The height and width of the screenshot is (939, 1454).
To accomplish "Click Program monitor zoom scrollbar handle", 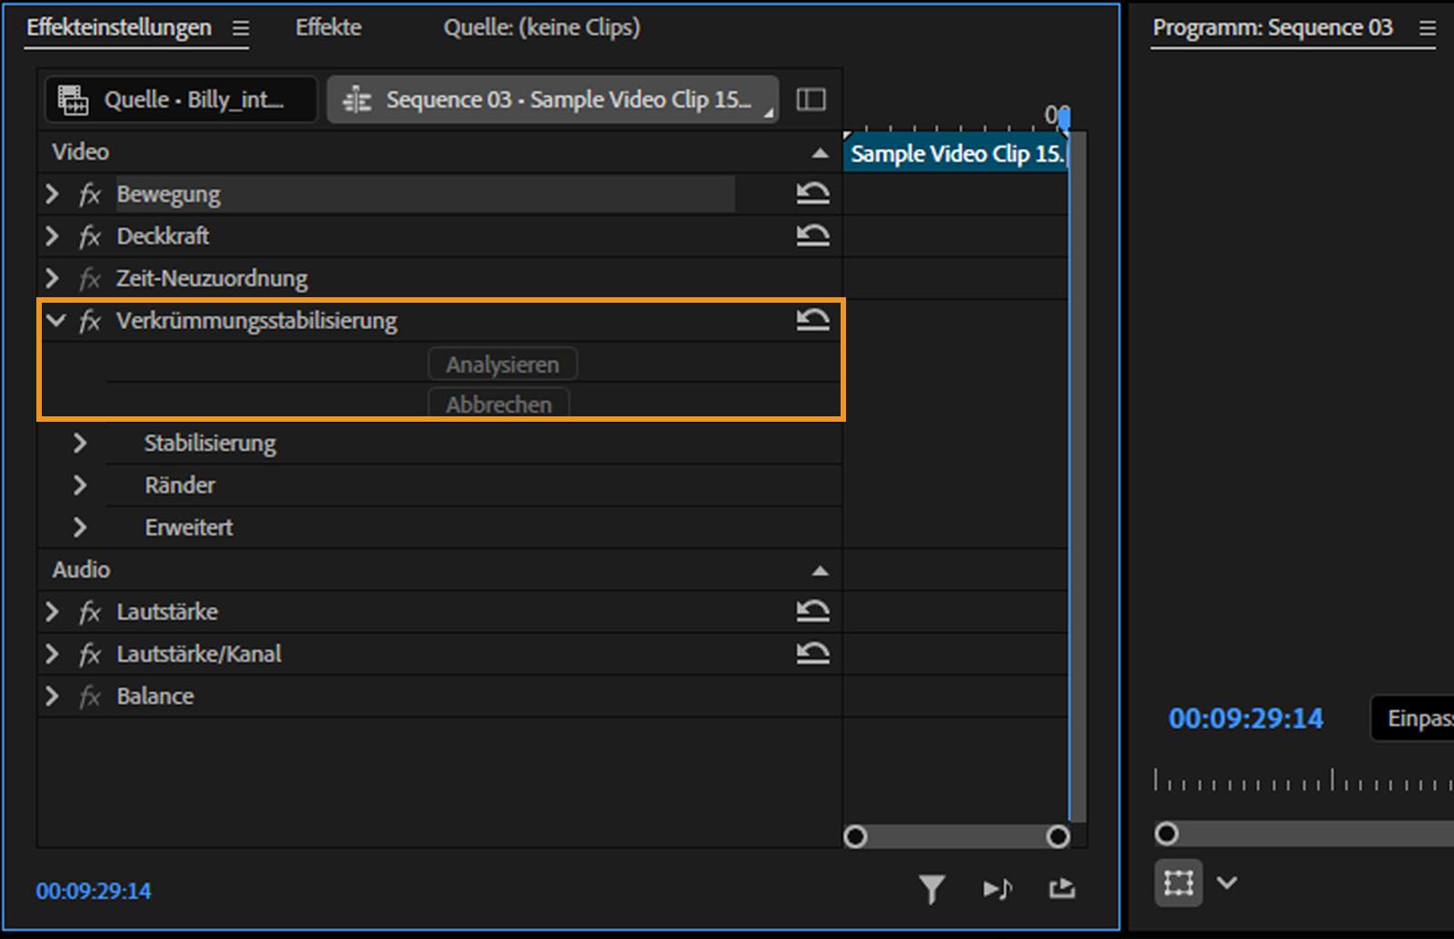I will pyautogui.click(x=1167, y=834).
